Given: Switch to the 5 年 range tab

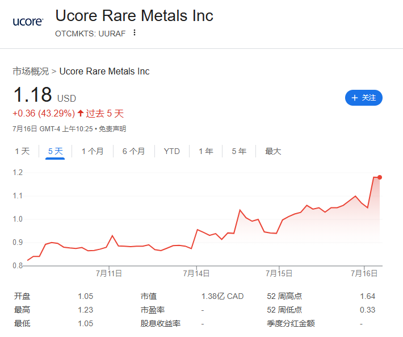Looking at the screenshot, I should pyautogui.click(x=239, y=151).
